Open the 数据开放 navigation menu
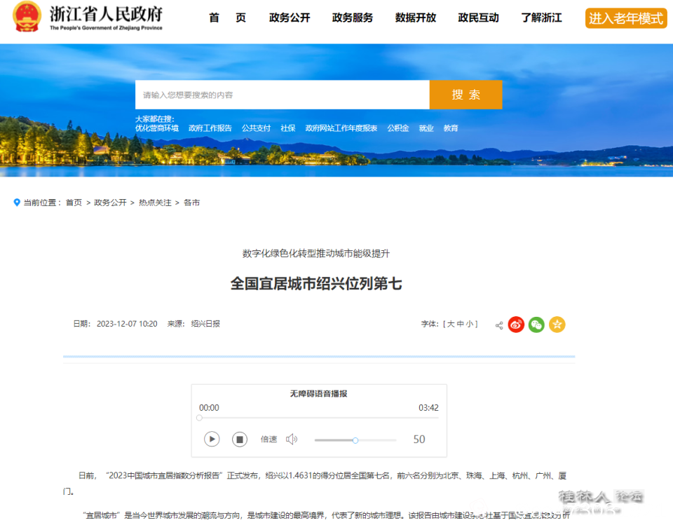The width and height of the screenshot is (673, 525). tap(416, 18)
